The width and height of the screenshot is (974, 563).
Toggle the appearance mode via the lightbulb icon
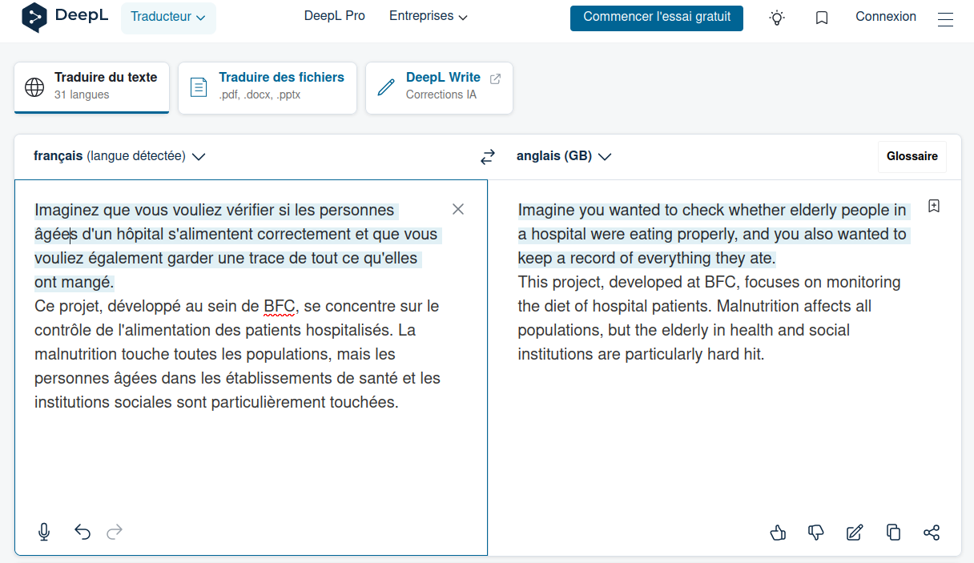click(x=777, y=18)
